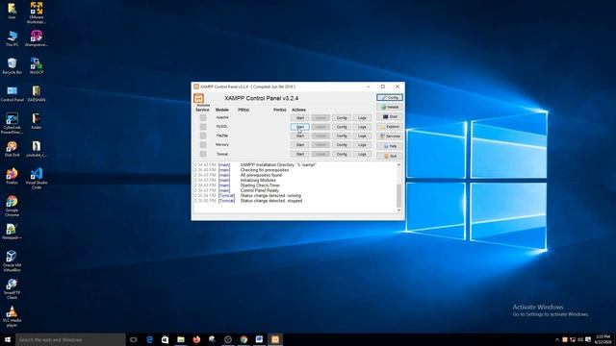The width and height of the screenshot is (616, 346).
Task: Toggle the Tomcat service install checkbox
Action: [203, 154]
